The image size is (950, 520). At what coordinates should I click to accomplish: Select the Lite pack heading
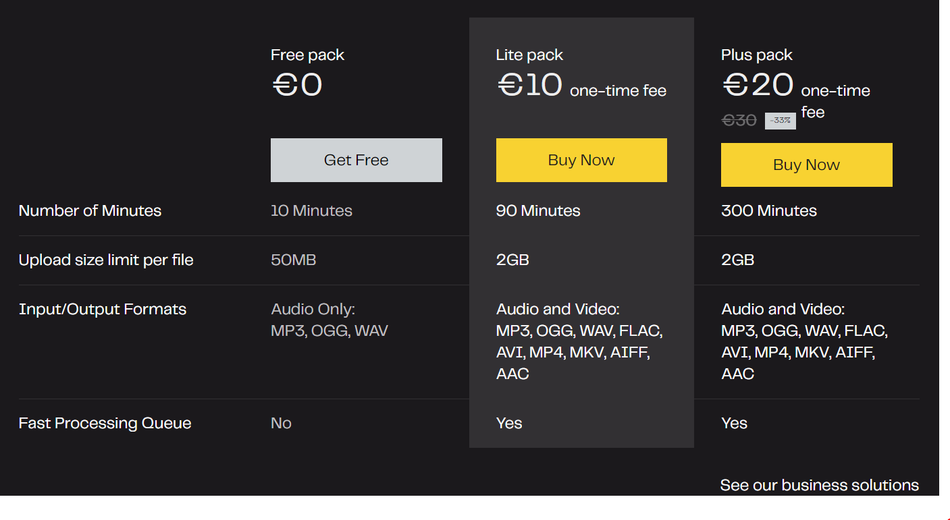tap(529, 55)
